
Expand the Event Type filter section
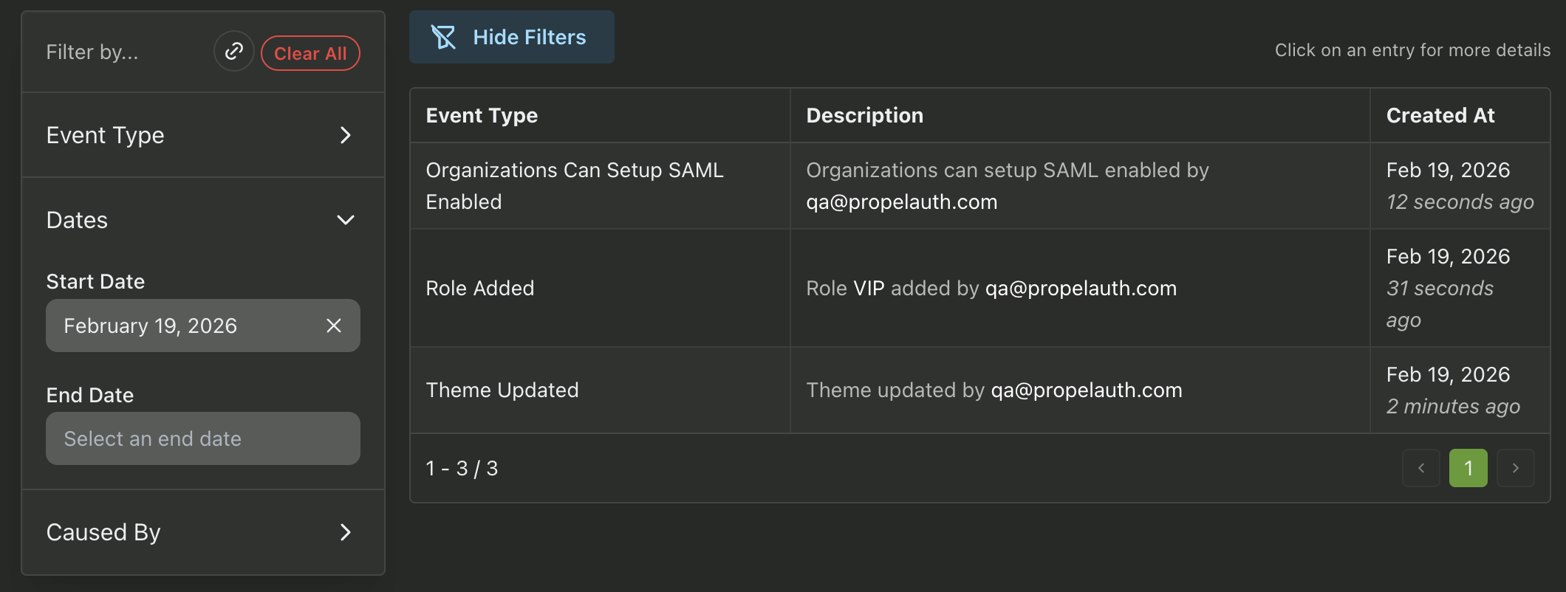coord(202,135)
